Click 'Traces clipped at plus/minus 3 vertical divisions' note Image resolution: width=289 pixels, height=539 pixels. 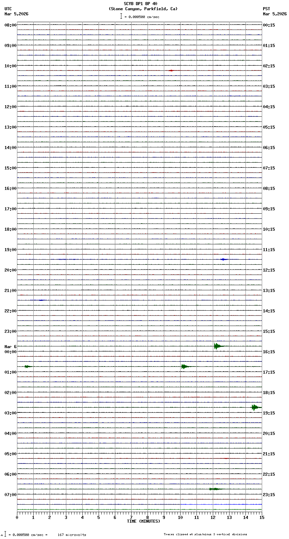coord(205,534)
